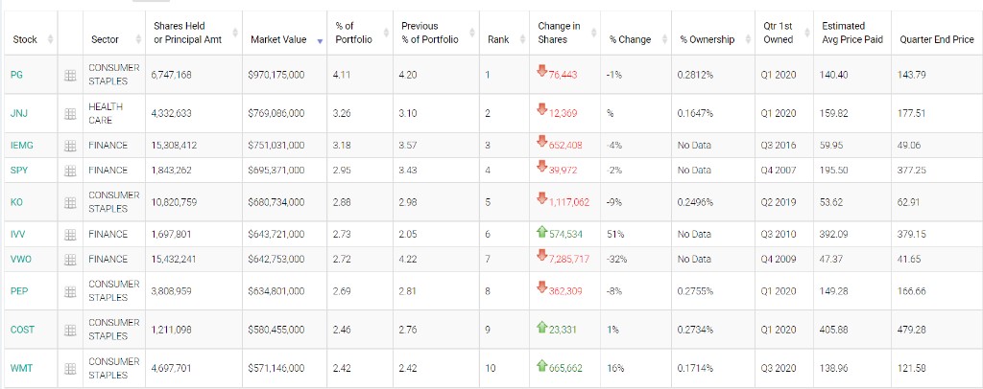983x389 pixels.
Task: Sort rows by the Rank header
Action: (498, 39)
